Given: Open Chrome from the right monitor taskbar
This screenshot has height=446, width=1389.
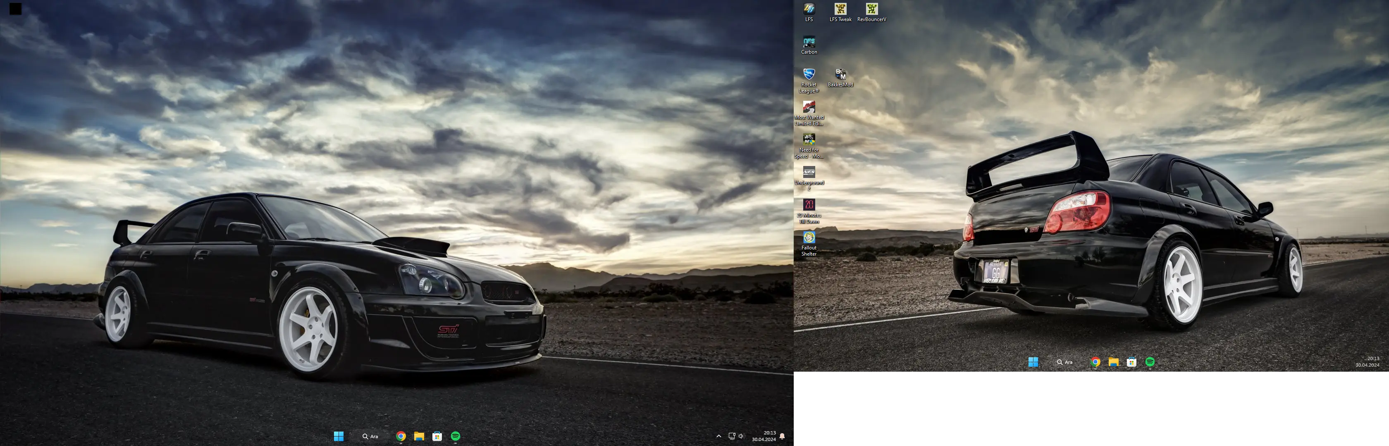Looking at the screenshot, I should pos(1095,362).
